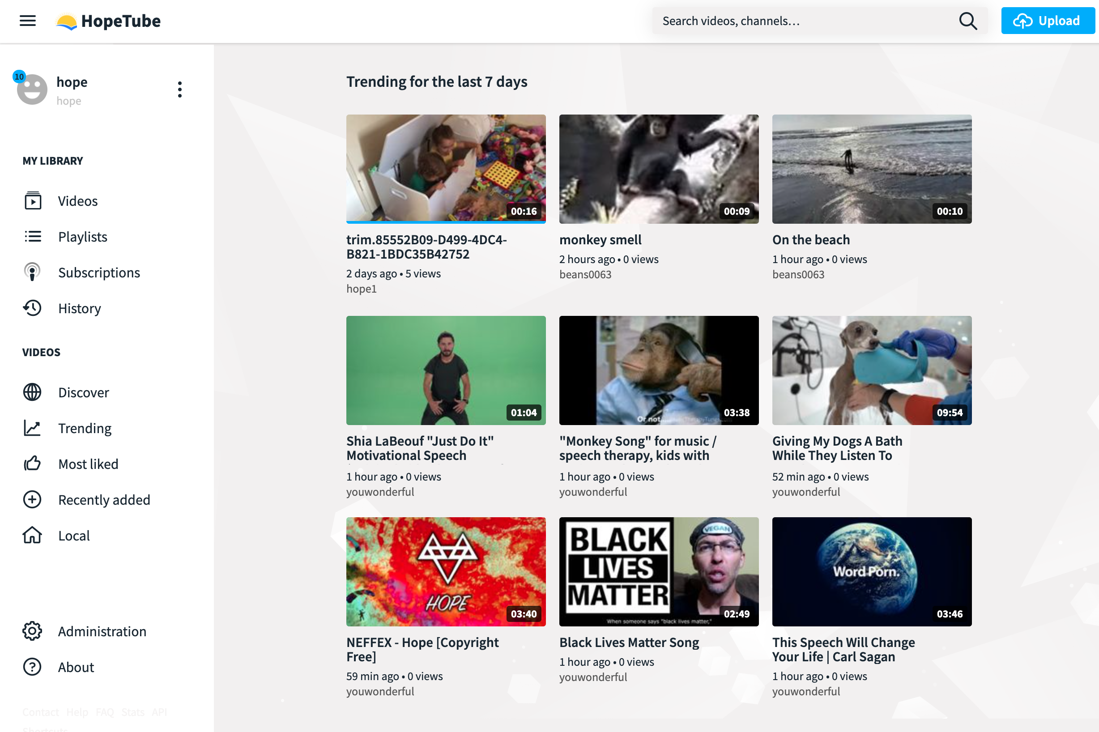Open the About page

[x=75, y=667]
